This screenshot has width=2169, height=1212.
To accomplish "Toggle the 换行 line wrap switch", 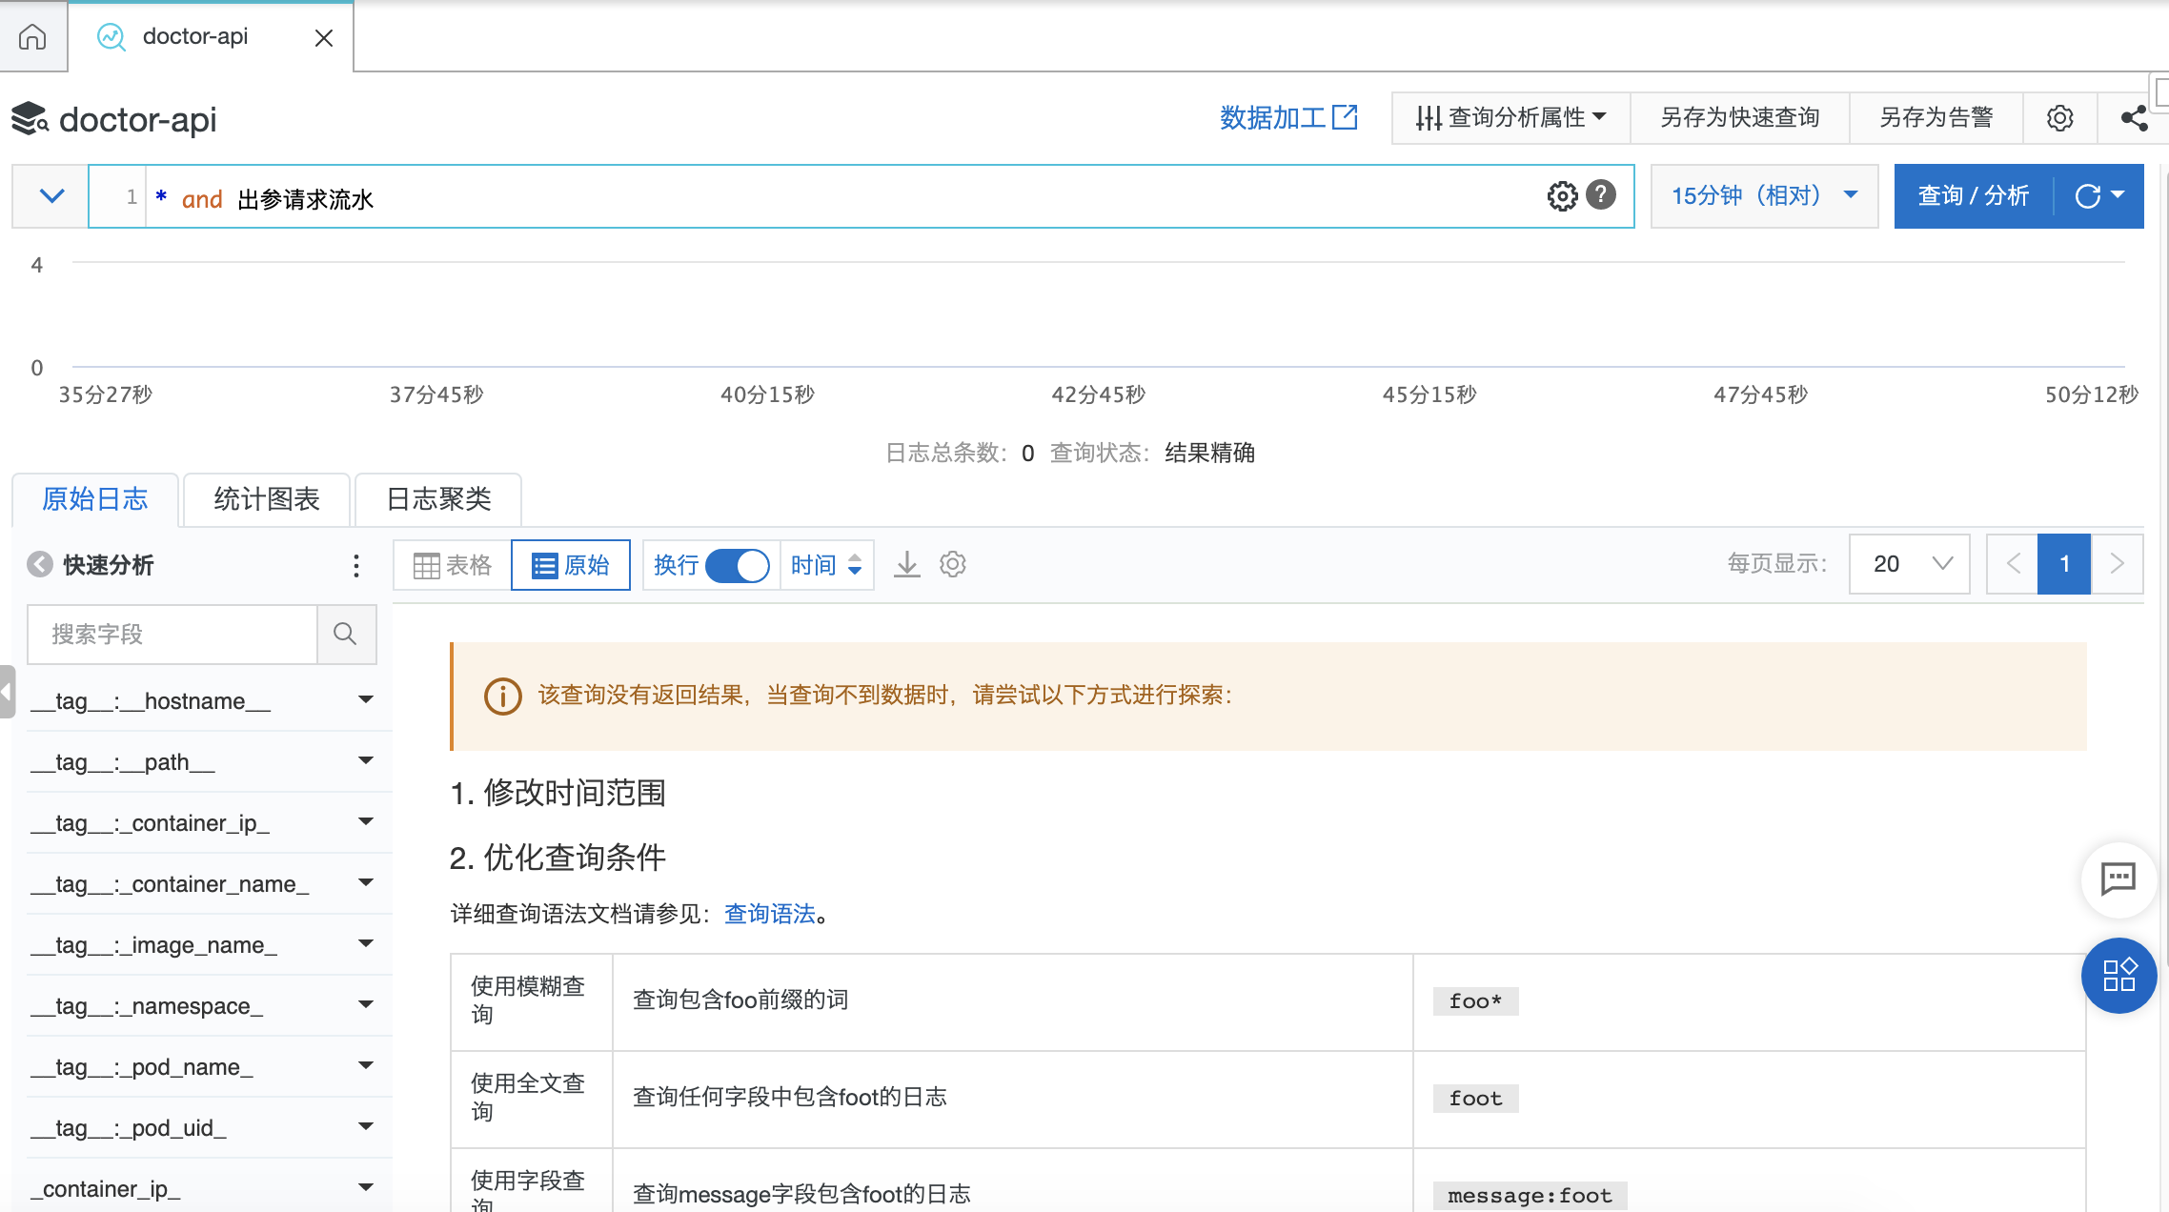I will [738, 565].
